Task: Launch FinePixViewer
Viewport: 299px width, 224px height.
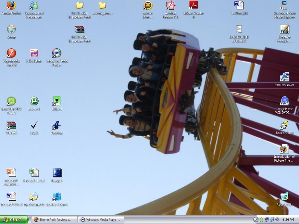Action: click(x=284, y=78)
